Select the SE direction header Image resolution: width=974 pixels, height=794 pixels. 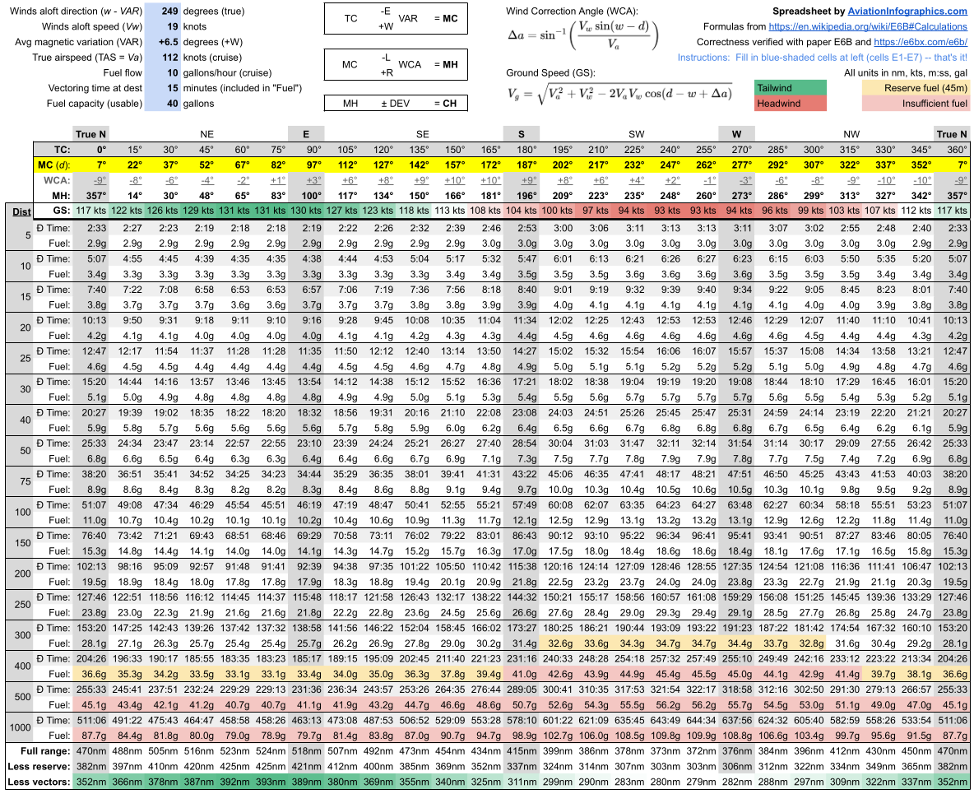(x=422, y=134)
